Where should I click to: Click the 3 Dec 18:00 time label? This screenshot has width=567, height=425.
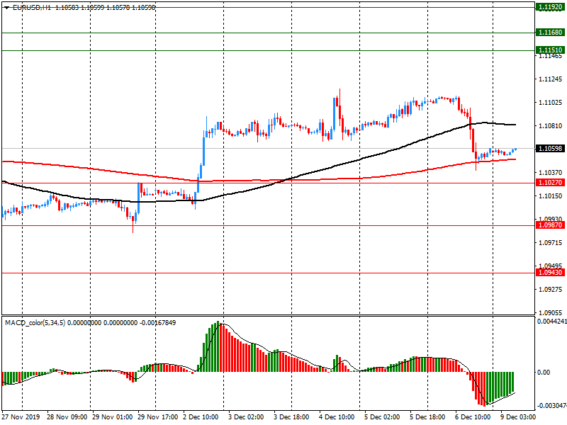pyautogui.click(x=291, y=417)
